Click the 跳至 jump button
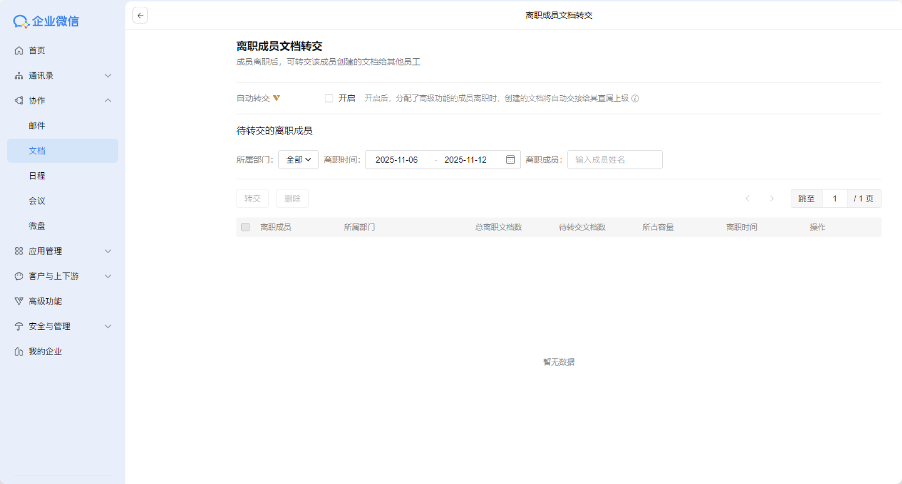Viewport: 902px width, 484px height. click(806, 199)
